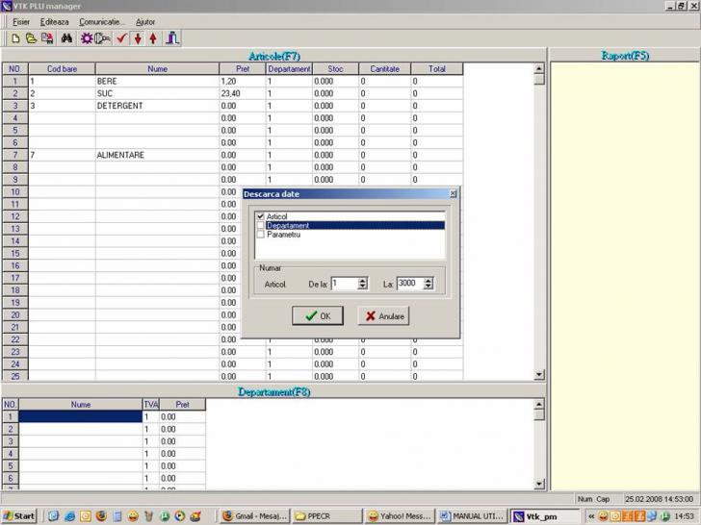Switch to the MANUAL UTI taskbar button
The width and height of the screenshot is (701, 525).
click(x=471, y=516)
